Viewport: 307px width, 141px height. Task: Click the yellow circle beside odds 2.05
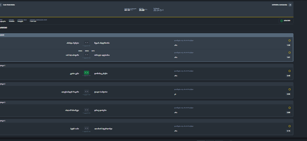289,89
